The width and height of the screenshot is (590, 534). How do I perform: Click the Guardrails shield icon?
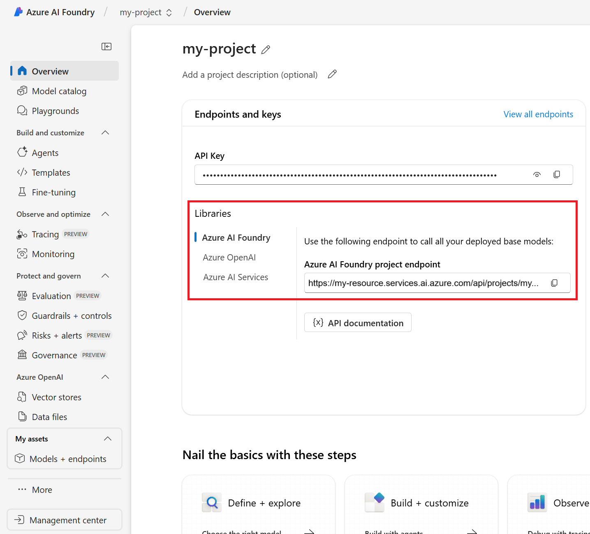point(22,315)
